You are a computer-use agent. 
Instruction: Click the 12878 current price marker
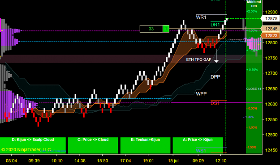[x=270, y=18]
